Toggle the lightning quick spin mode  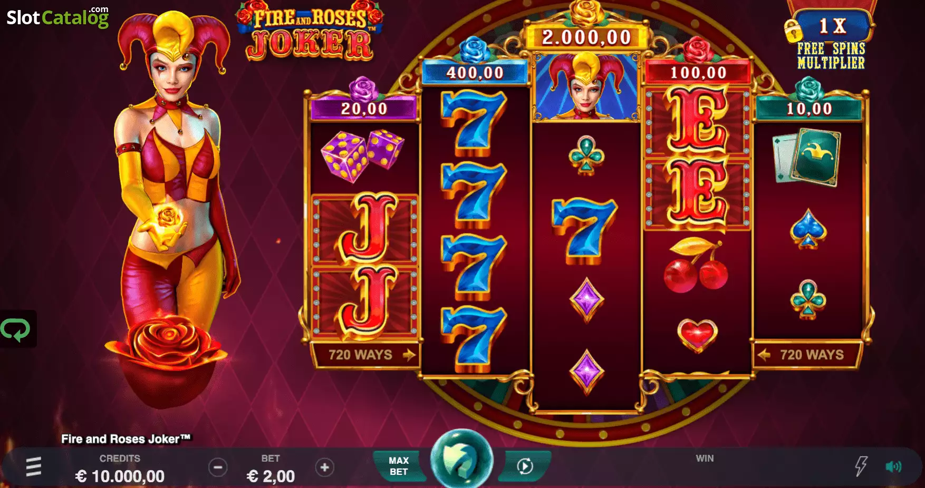pyautogui.click(x=861, y=466)
